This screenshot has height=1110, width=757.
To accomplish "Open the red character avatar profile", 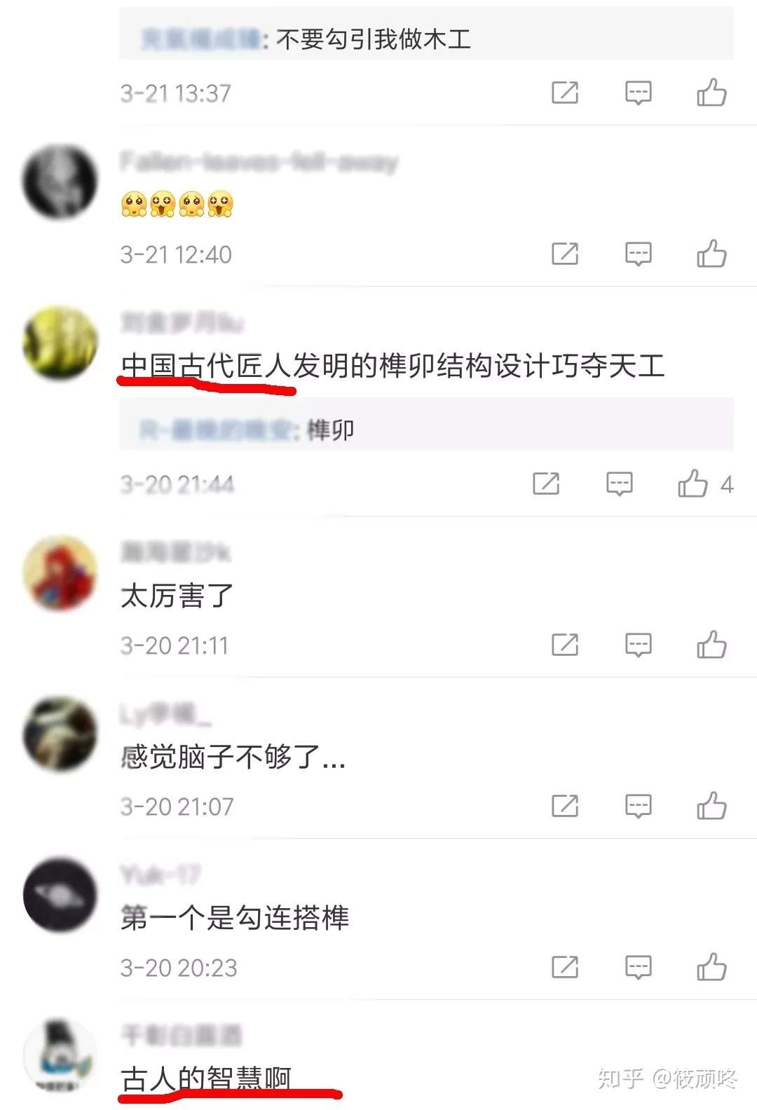I will (x=60, y=573).
